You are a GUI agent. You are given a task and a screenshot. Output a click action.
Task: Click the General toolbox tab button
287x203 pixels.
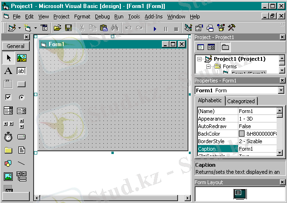click(16, 46)
